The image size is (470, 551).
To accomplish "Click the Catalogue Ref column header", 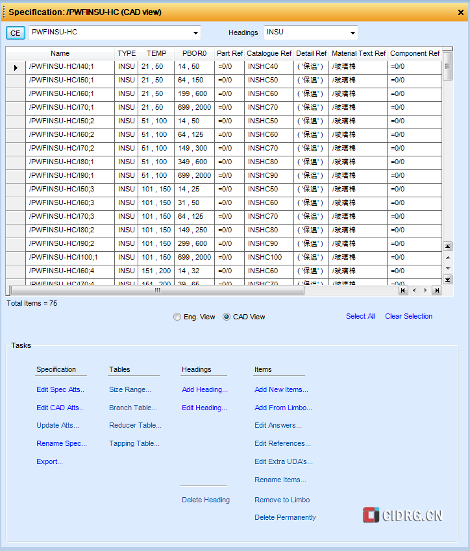I will point(269,53).
